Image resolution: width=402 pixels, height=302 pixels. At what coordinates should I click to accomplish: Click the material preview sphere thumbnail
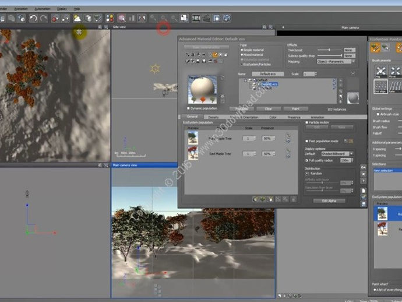[x=202, y=89]
